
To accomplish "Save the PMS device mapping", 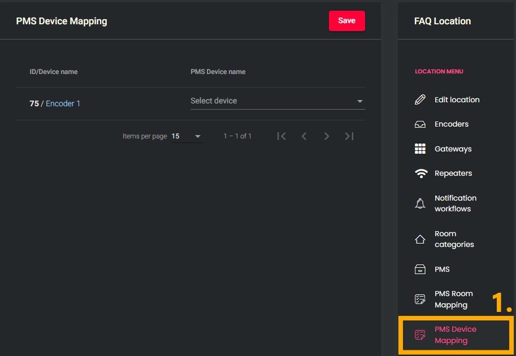I will 346,21.
